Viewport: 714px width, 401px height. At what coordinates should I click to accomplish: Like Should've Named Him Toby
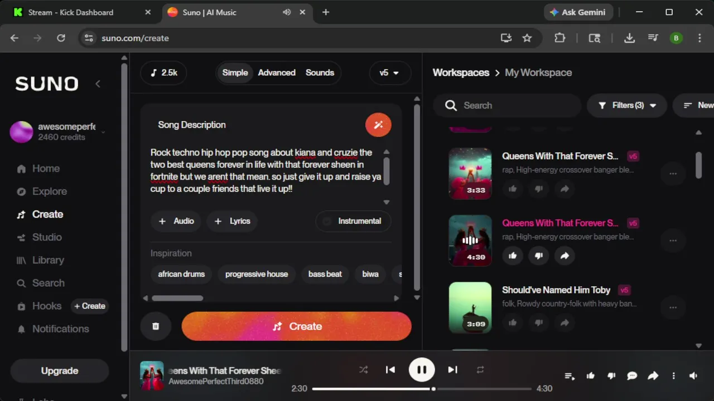513,322
